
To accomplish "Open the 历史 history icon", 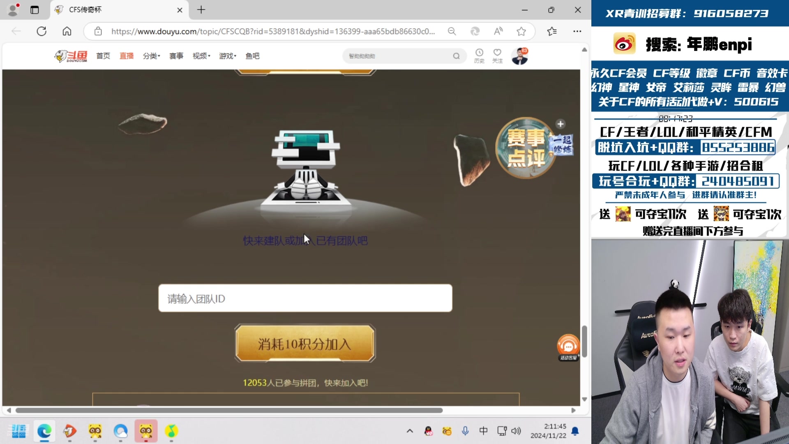I will click(x=479, y=55).
